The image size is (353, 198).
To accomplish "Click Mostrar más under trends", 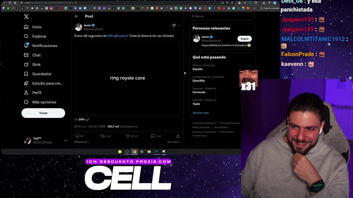I will [200, 113].
